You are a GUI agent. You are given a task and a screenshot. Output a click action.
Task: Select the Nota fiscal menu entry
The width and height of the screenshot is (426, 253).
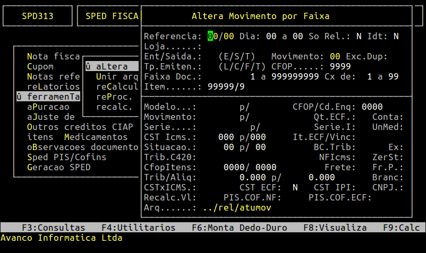coord(53,56)
